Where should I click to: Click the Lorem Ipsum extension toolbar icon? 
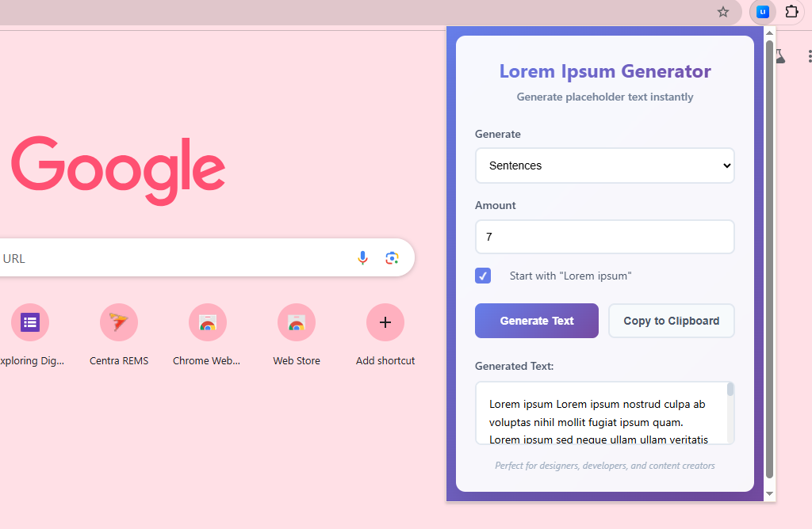point(762,12)
